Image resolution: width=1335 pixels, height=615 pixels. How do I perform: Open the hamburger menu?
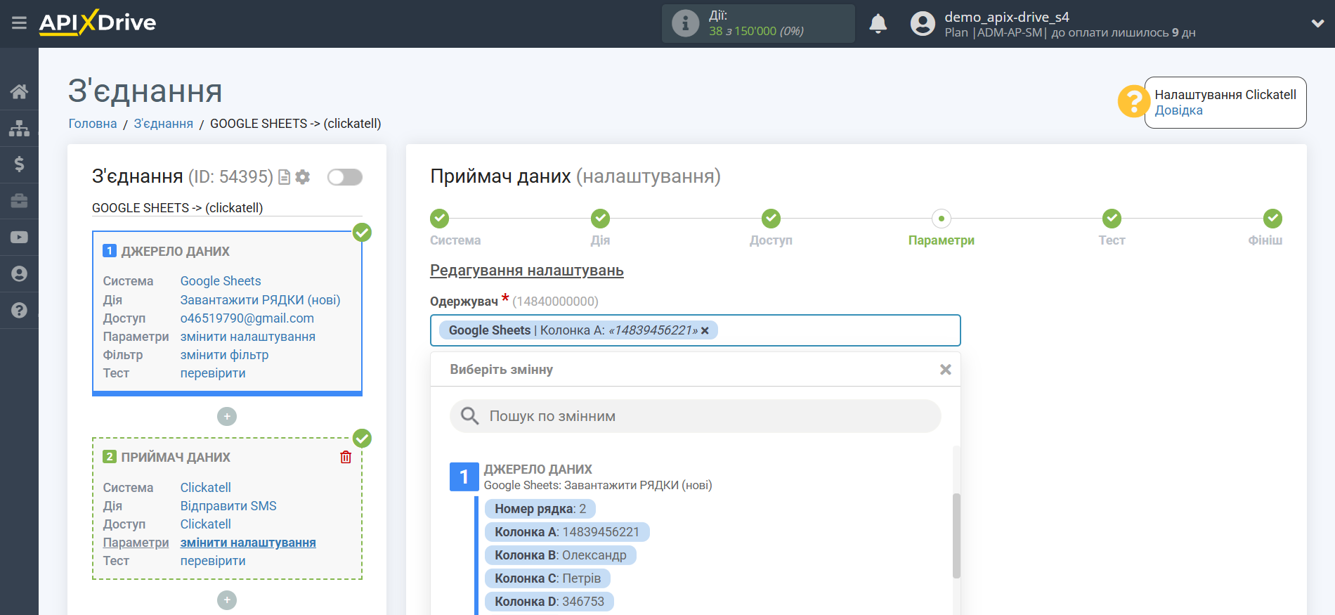pyautogui.click(x=19, y=23)
